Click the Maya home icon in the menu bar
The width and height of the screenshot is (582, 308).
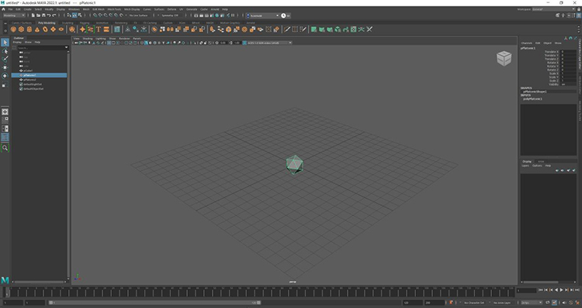tap(3, 9)
